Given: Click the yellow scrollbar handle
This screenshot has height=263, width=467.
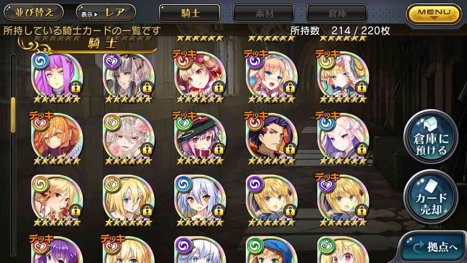Looking at the screenshot, I should (x=13, y=115).
